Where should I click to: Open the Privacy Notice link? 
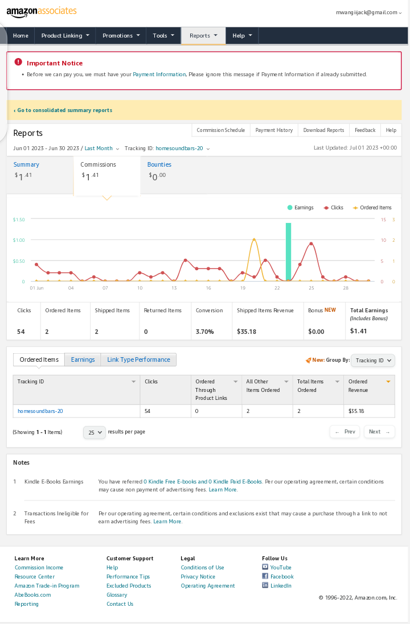pos(198,577)
